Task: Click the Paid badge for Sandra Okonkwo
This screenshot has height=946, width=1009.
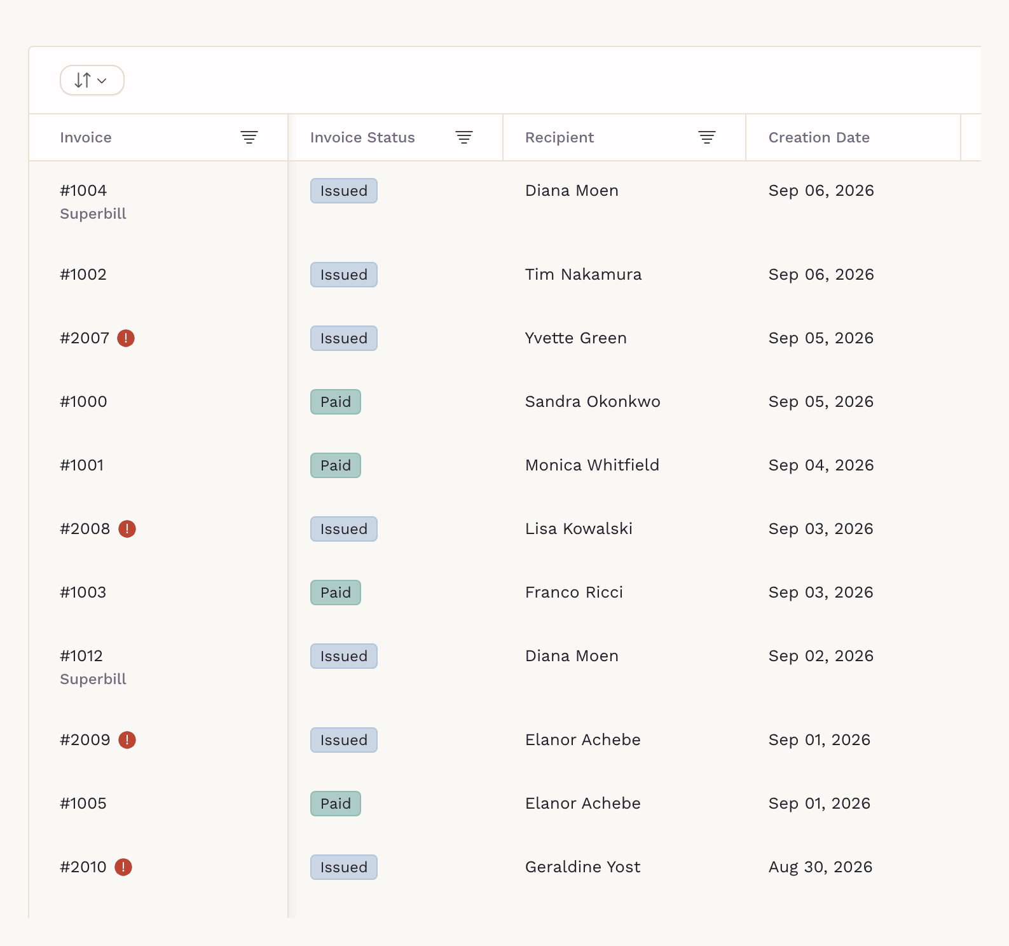Action: (x=336, y=402)
